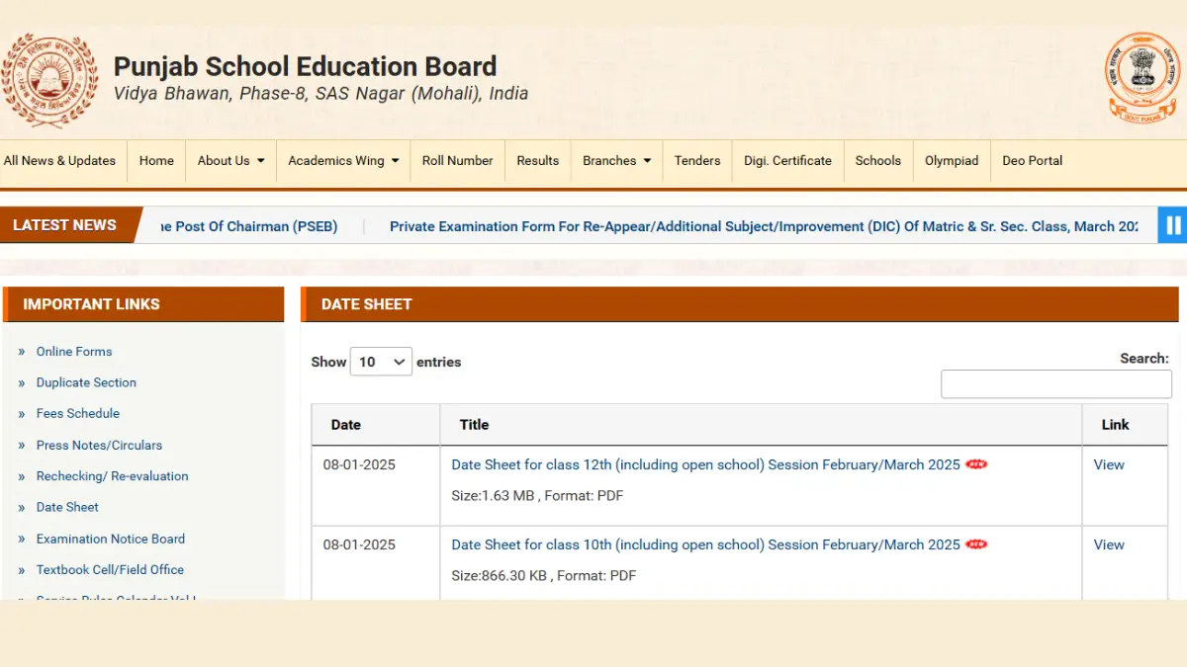1187x667 pixels.
Task: Open All News & Updates
Action: [x=59, y=160]
